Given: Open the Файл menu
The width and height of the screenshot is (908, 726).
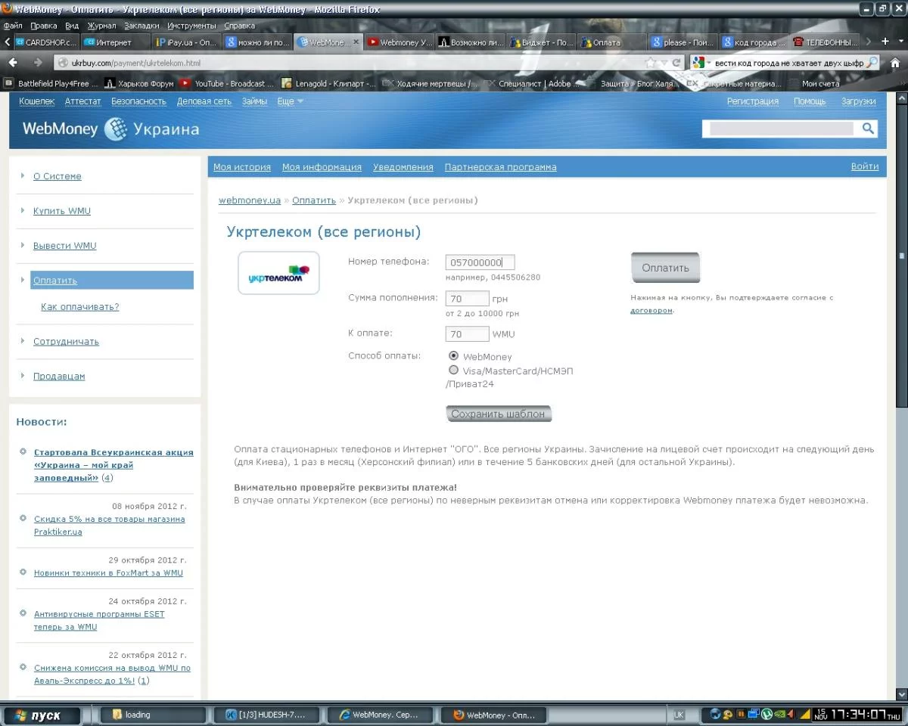Looking at the screenshot, I should (x=13, y=26).
